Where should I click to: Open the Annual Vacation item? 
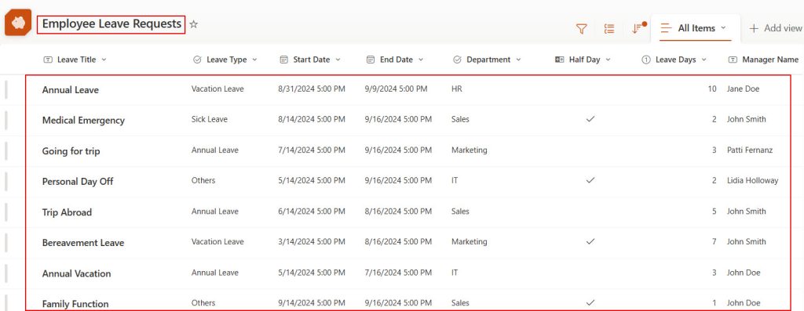(x=76, y=273)
